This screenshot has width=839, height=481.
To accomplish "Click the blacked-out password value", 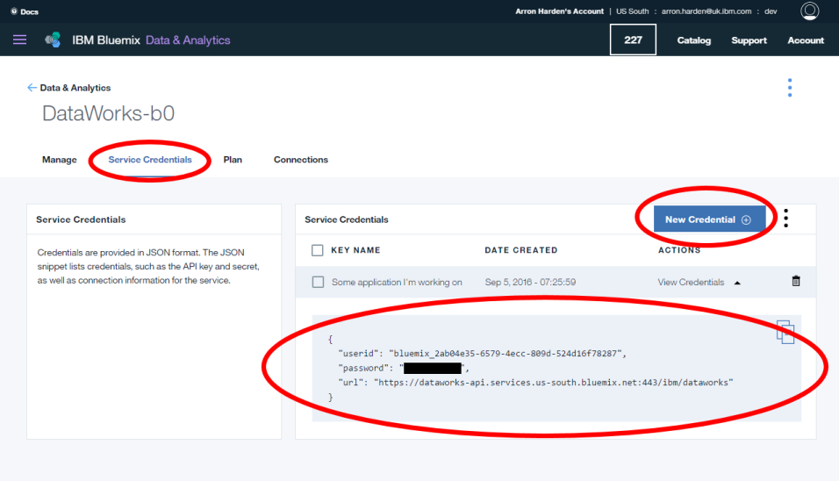I will tap(433, 368).
